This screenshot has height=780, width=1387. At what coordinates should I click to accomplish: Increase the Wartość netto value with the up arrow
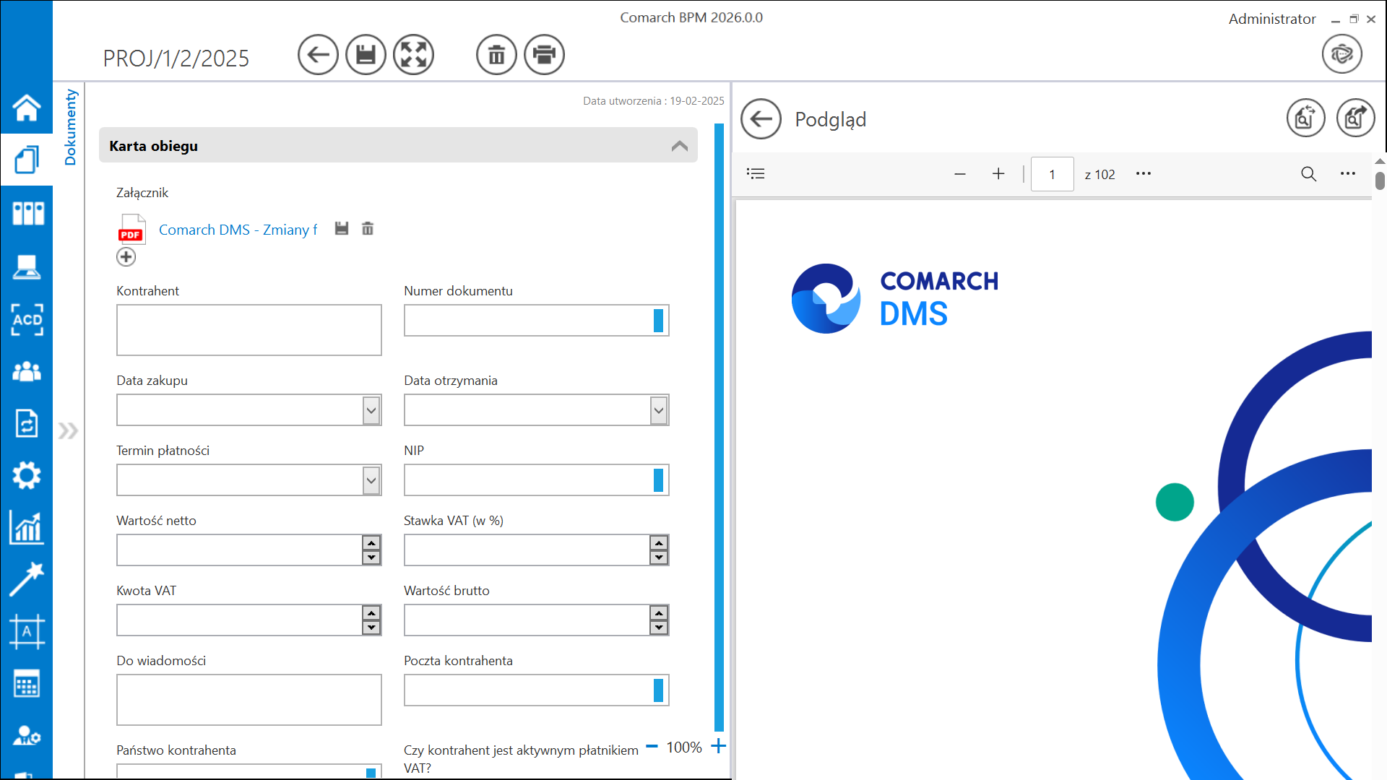(371, 543)
